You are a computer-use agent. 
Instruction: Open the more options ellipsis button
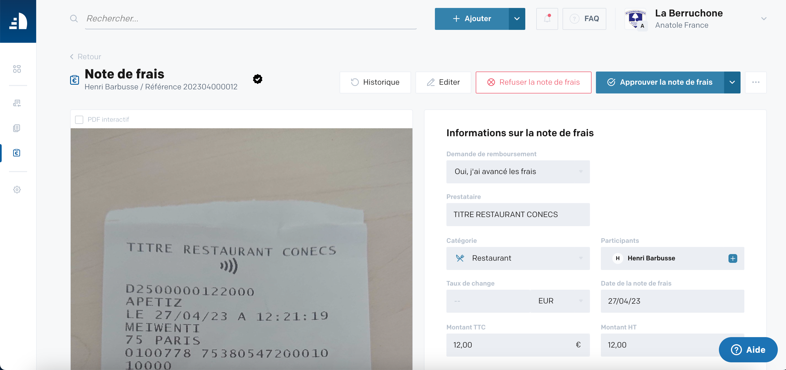click(756, 82)
